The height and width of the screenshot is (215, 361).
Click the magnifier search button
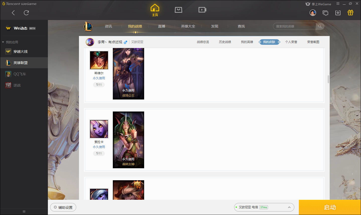tap(320, 26)
